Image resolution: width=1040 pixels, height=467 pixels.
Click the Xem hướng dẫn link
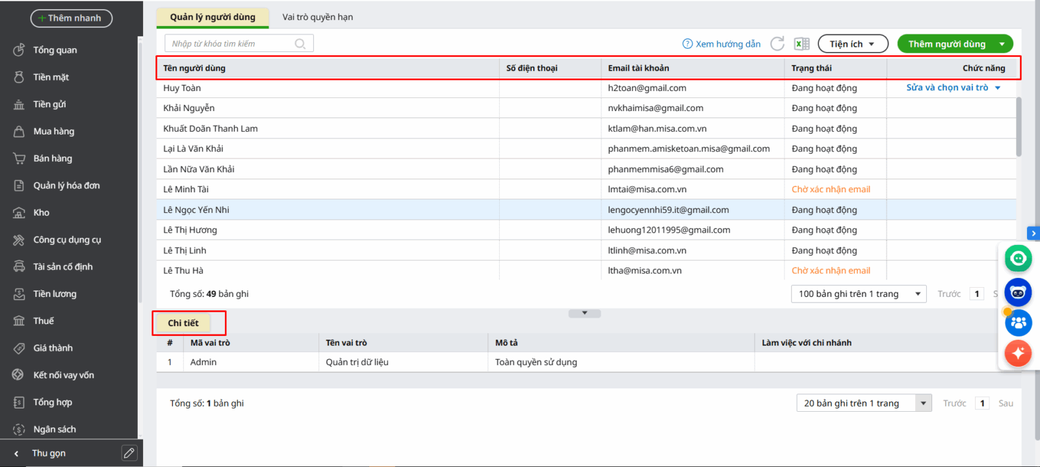pyautogui.click(x=721, y=44)
